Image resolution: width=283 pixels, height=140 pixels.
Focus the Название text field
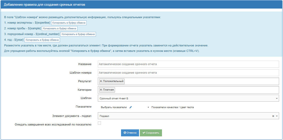[x=188, y=64]
